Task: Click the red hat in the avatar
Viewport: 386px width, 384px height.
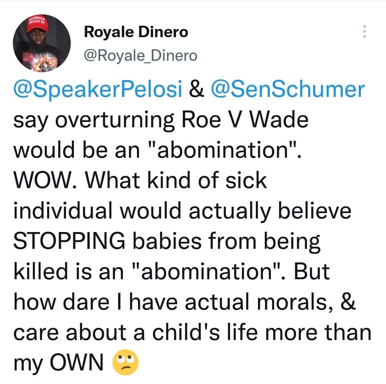Action: point(37,23)
